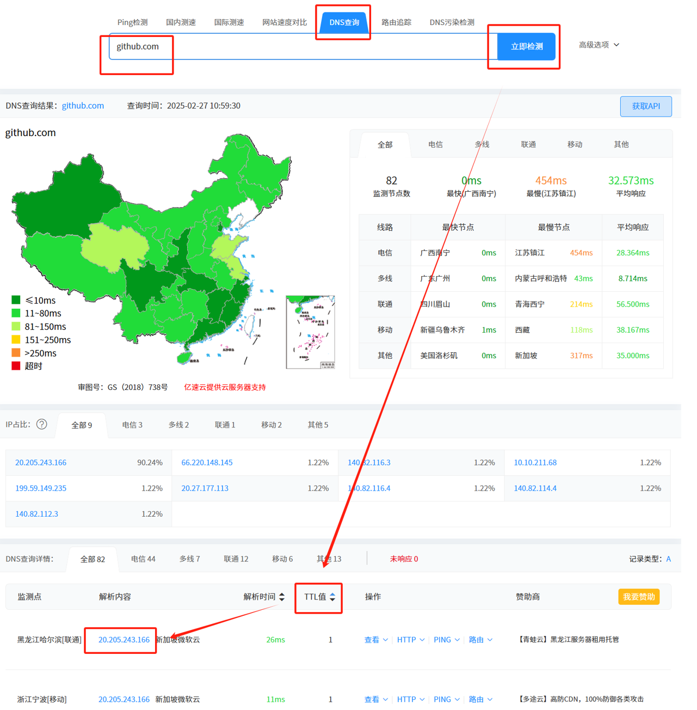
Task: Open 亿速云提供云服务器支持 link
Action: 225,387
